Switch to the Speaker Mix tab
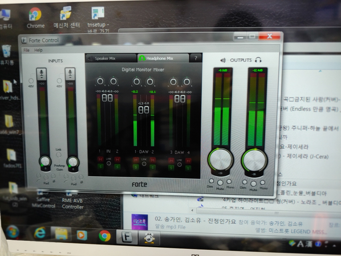This screenshot has height=256, width=341. coord(111,58)
